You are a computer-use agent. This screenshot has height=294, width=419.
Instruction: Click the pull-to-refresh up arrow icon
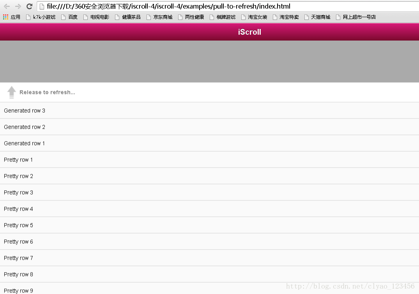11,92
